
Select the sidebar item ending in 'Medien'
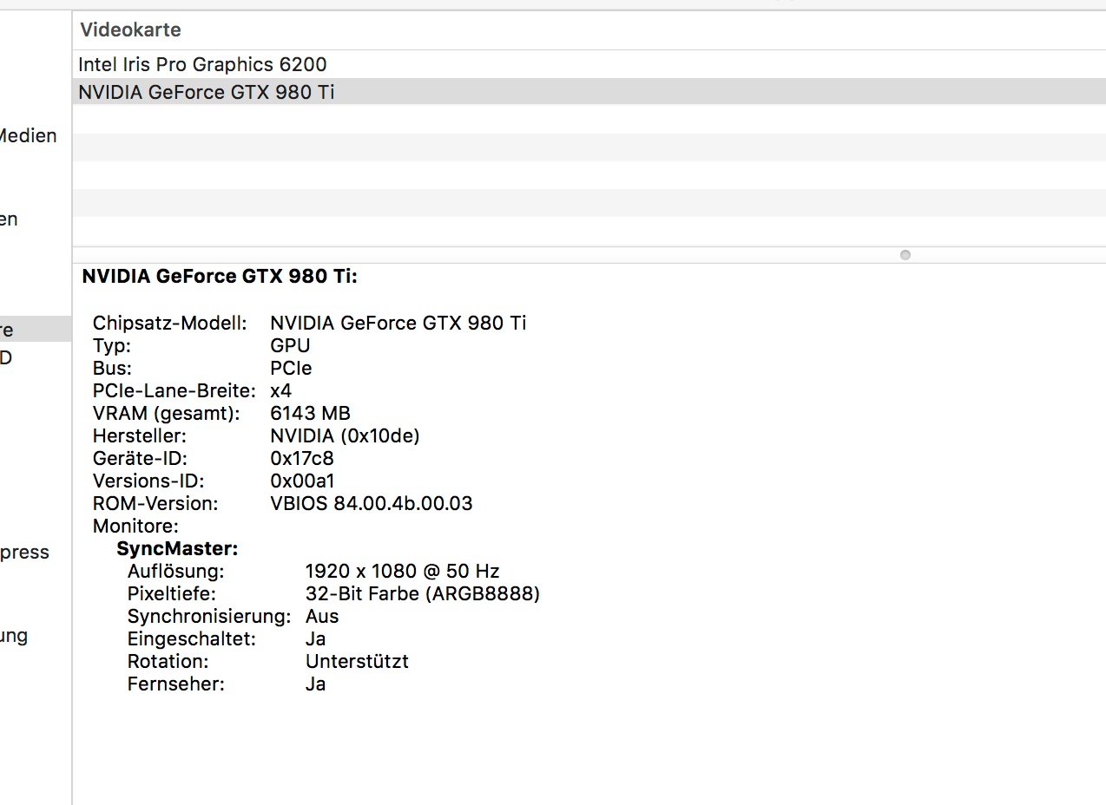click(29, 135)
